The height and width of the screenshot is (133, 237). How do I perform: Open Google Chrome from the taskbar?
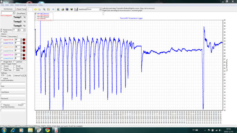pyautogui.click(x=47, y=129)
